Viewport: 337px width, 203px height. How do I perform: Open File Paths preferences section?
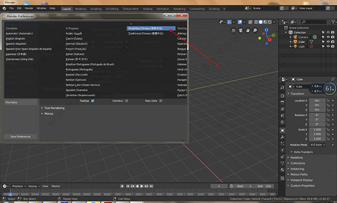point(20,103)
